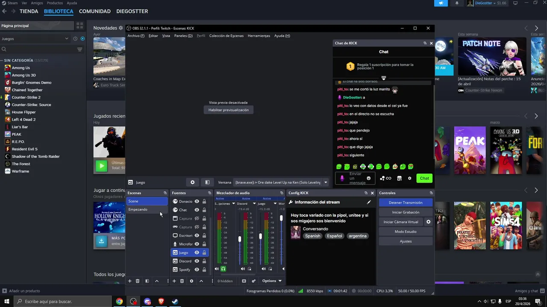Image resolution: width=547 pixels, height=307 pixels.
Task: Open Steam grid view icon beside Página principal
Action: (79, 26)
